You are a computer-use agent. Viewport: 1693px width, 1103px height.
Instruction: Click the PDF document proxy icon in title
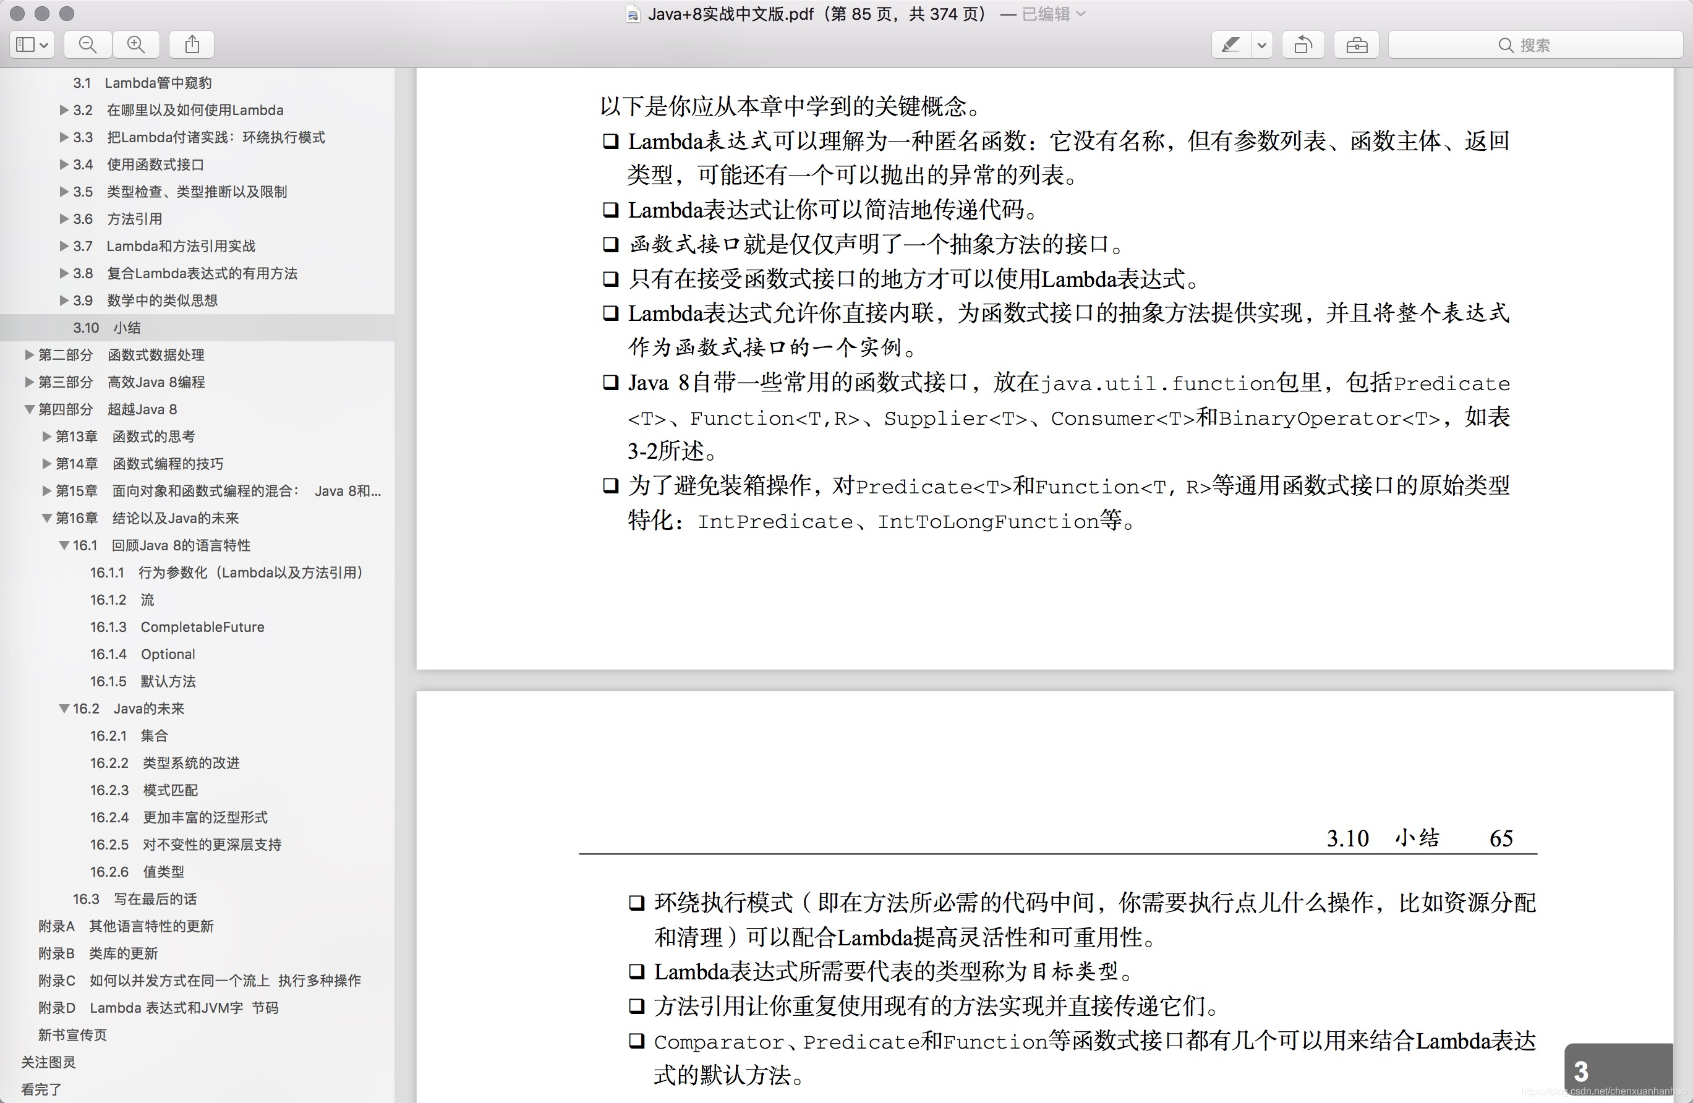[x=633, y=14]
